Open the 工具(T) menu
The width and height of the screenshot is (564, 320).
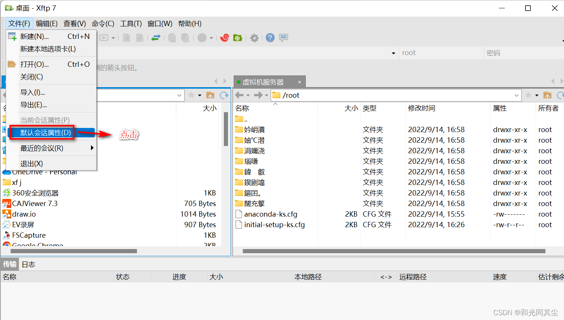click(131, 24)
